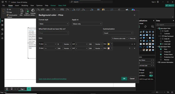Open the Format style dropdown showing Rules
Viewport: 175px width, 94px height.
point(54,24)
